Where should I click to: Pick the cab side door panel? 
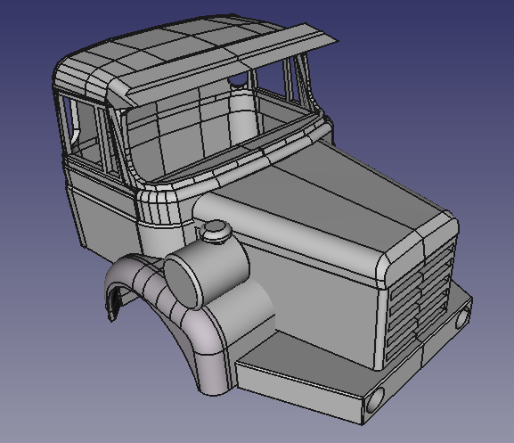[103, 209]
